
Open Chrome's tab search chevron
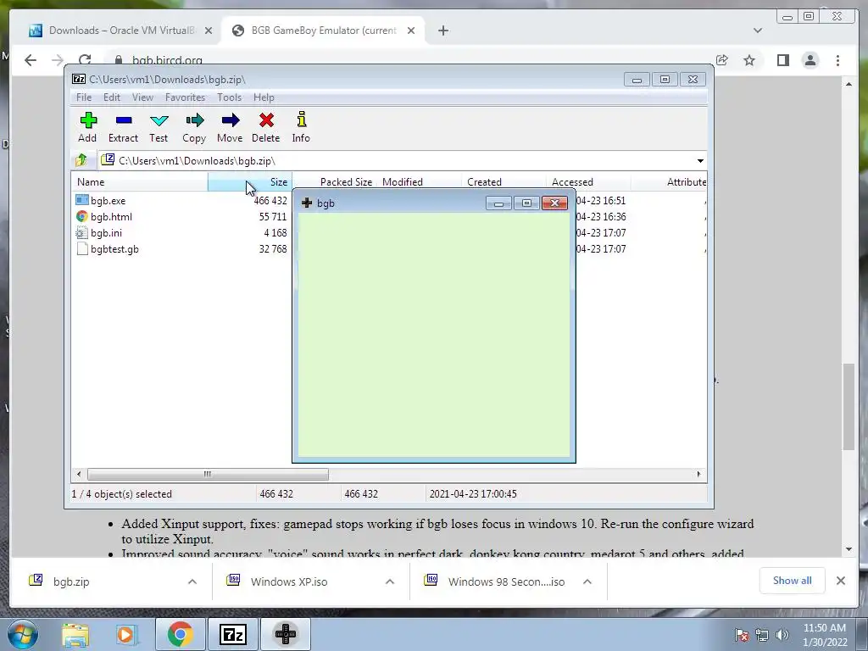757,31
